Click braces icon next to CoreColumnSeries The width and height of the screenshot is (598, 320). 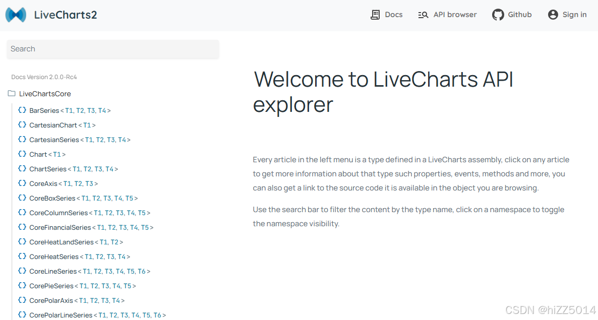(22, 212)
